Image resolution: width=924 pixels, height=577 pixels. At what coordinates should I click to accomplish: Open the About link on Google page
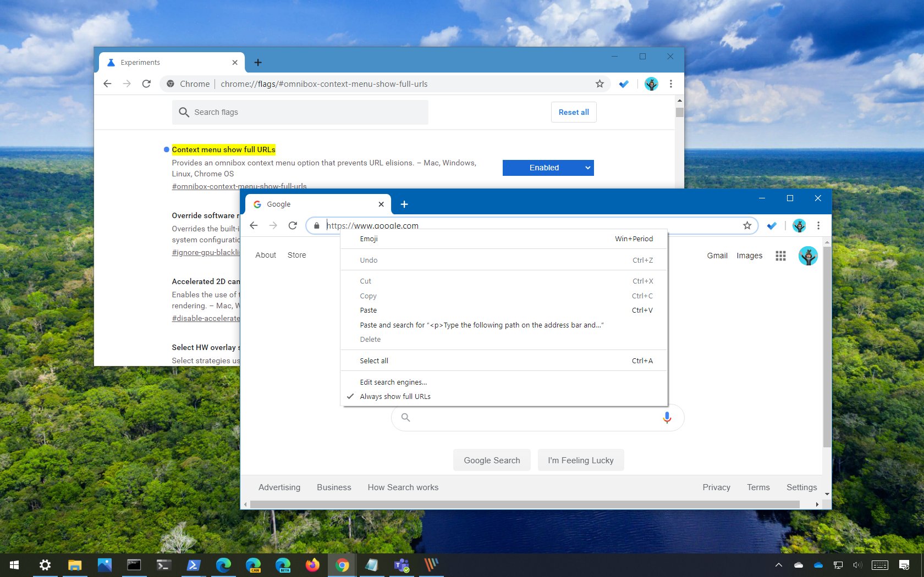click(266, 255)
